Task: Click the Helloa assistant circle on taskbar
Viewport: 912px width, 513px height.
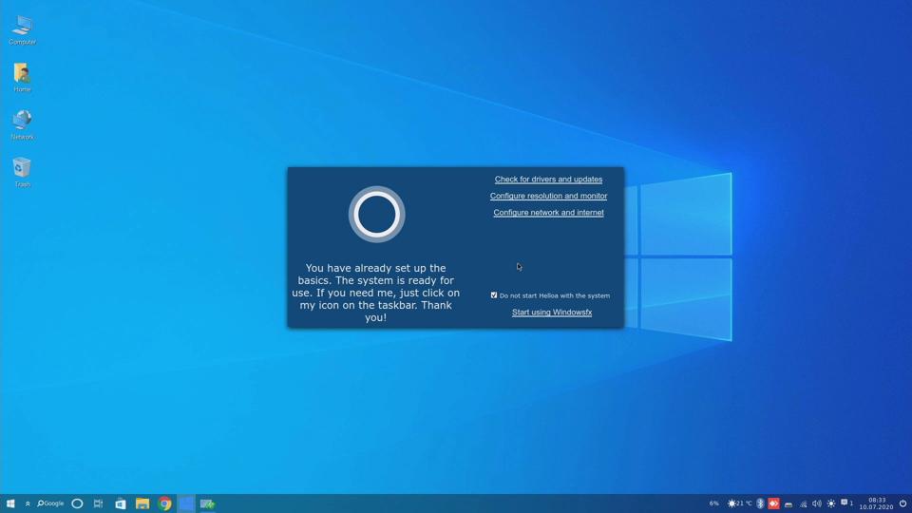Action: click(x=77, y=503)
